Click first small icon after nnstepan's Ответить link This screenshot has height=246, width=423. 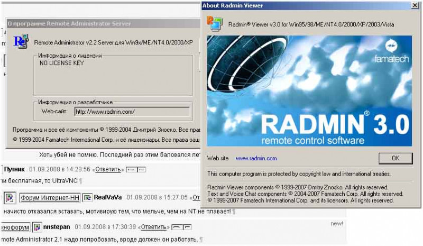(x=177, y=227)
